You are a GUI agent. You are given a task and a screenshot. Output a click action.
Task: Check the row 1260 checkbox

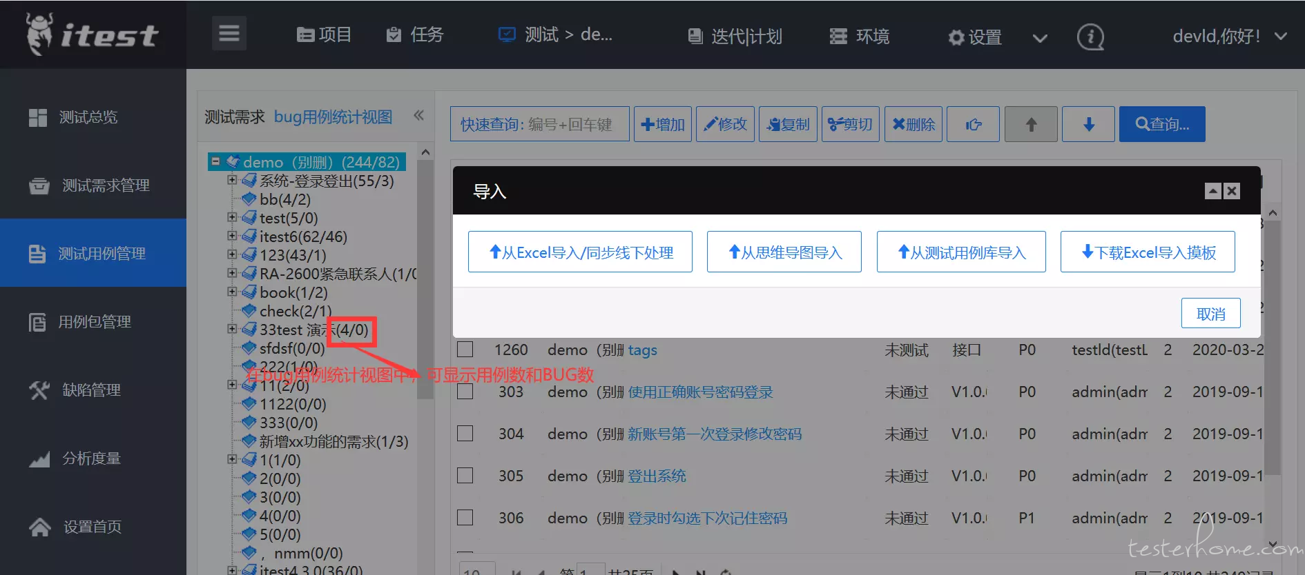pyautogui.click(x=465, y=350)
